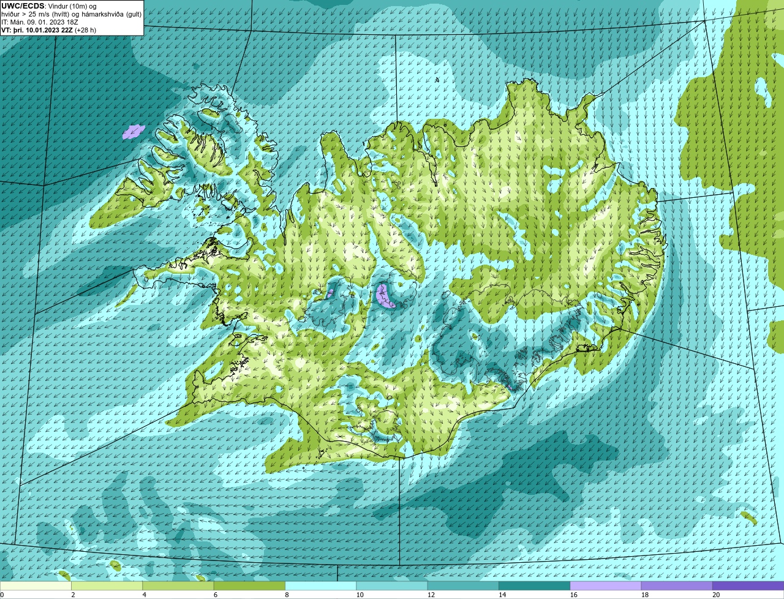The width and height of the screenshot is (784, 599).
Task: Click the legend label "16"
Action: coord(573,595)
